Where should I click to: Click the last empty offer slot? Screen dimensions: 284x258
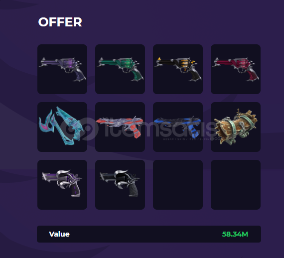pyautogui.click(x=236, y=184)
